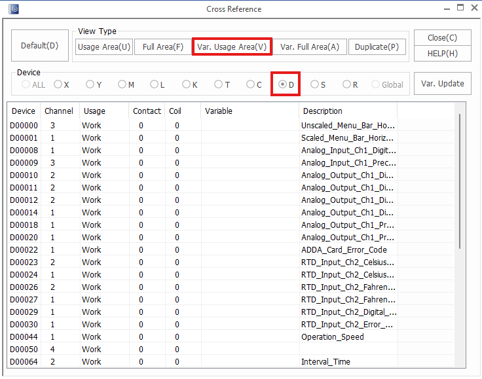Switch to Full Area(F) view
This screenshot has width=482, height=379.
(x=162, y=47)
